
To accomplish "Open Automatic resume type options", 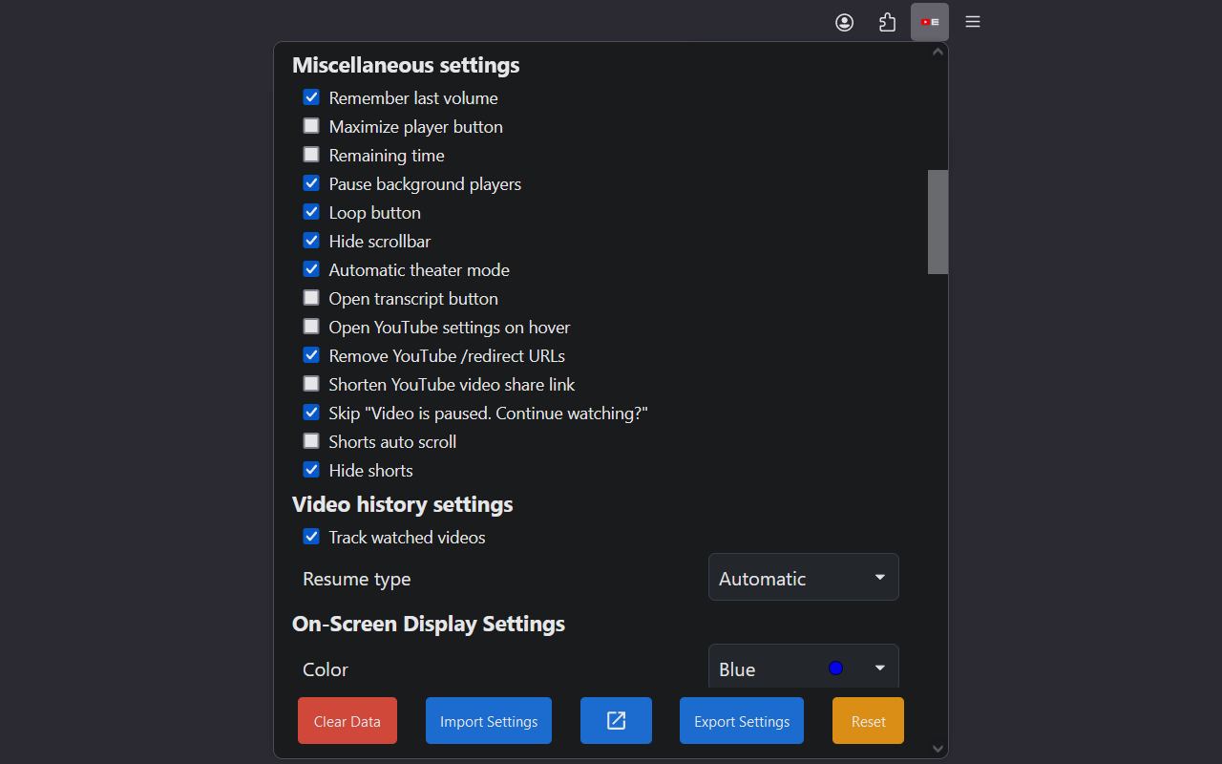I will (803, 577).
